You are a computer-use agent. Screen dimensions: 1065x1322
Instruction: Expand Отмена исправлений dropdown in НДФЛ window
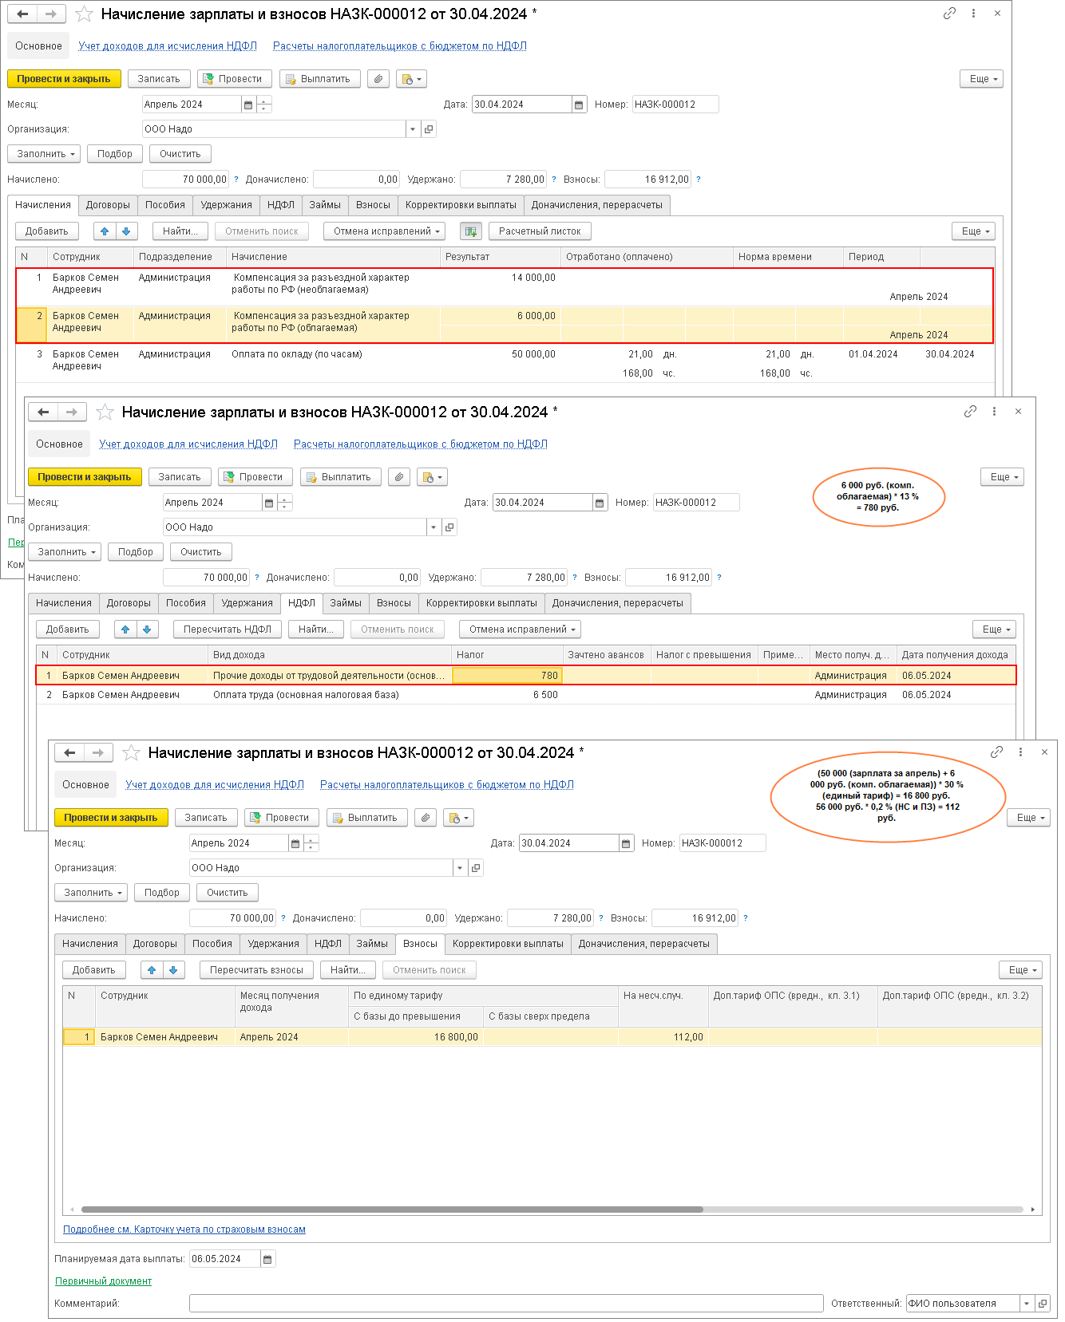click(x=520, y=629)
